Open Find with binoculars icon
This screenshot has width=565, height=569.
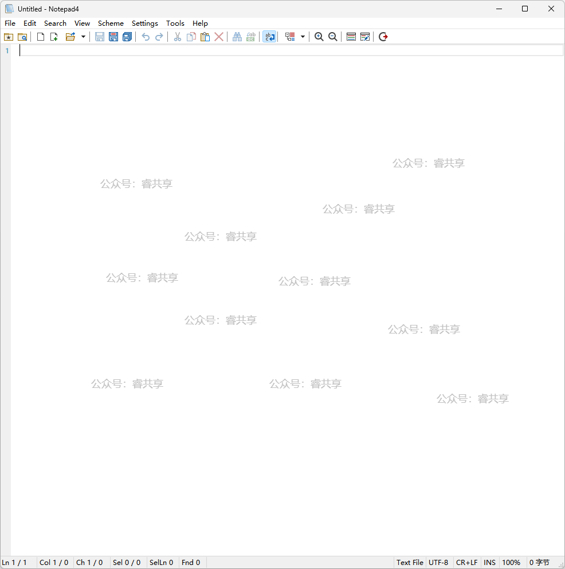[237, 37]
